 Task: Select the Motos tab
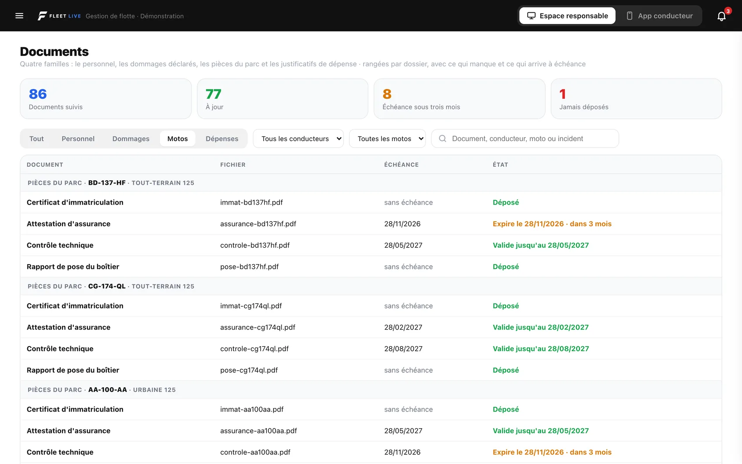(x=178, y=138)
